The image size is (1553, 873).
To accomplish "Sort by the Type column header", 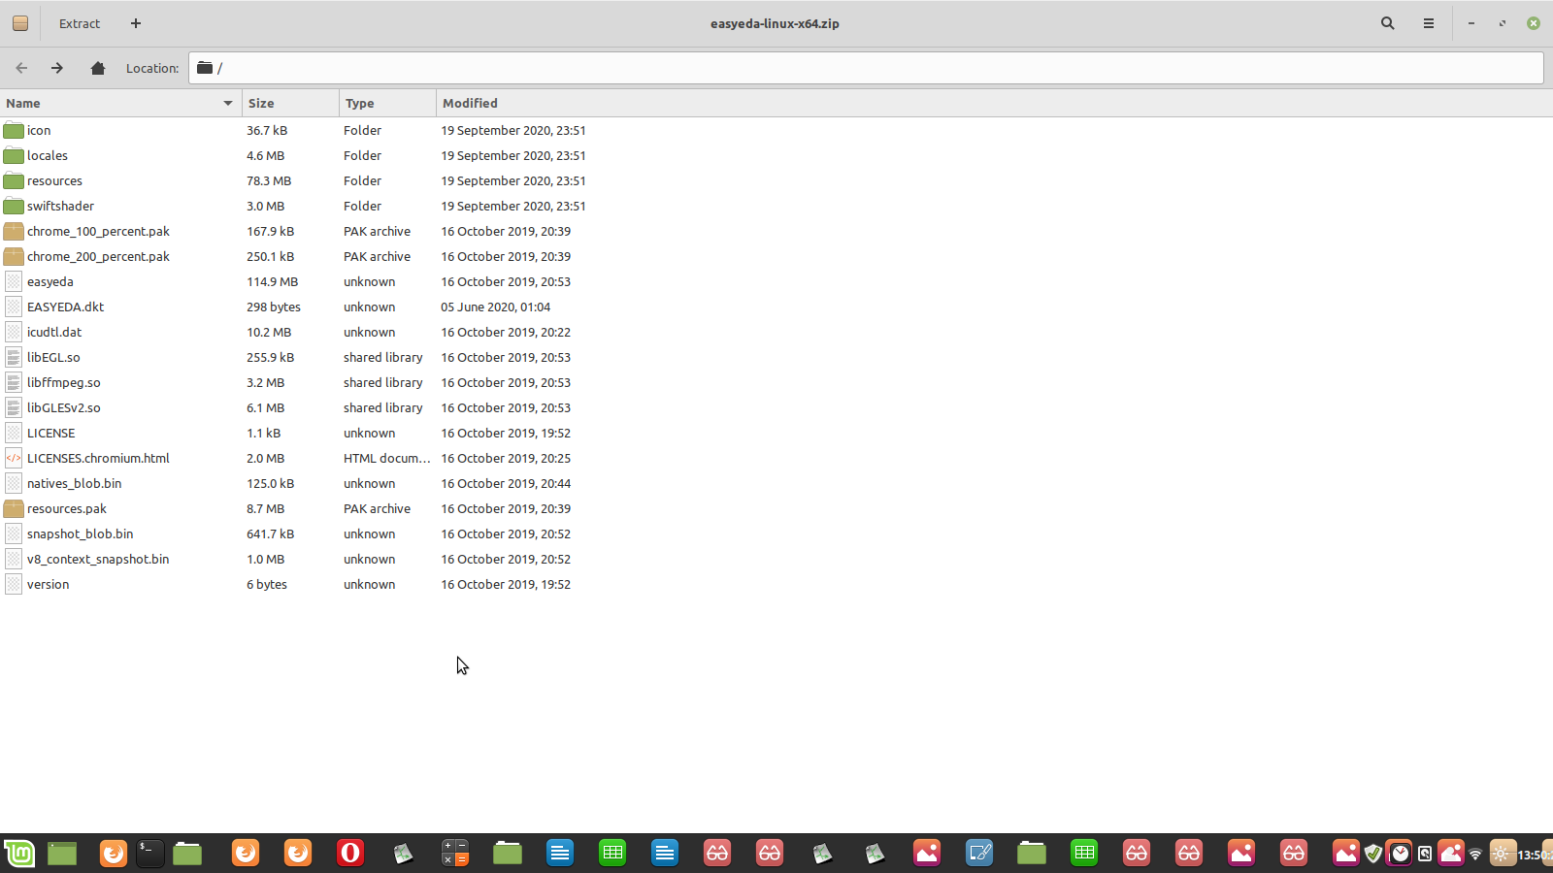I will (387, 103).
